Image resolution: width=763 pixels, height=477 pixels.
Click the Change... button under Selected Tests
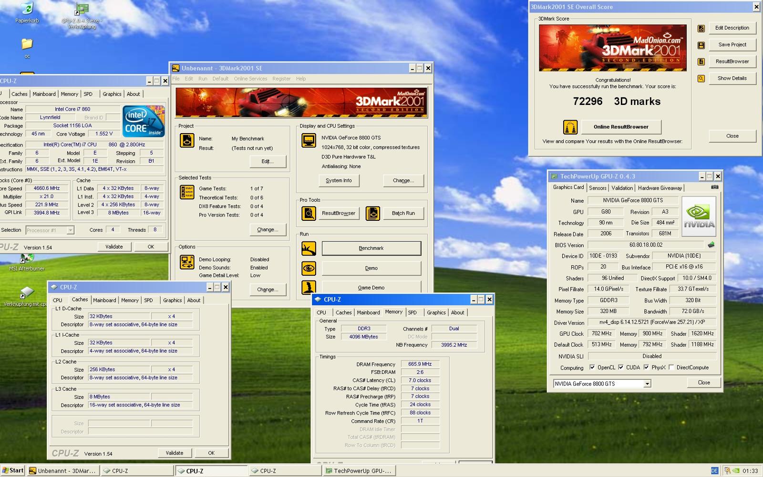268,229
